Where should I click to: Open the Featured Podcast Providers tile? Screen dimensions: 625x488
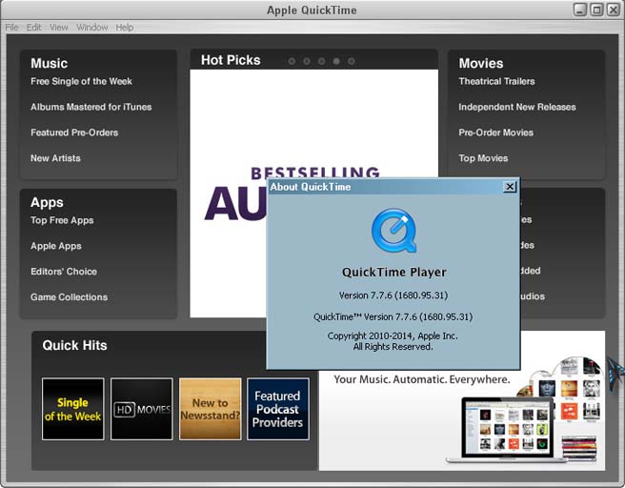(277, 409)
